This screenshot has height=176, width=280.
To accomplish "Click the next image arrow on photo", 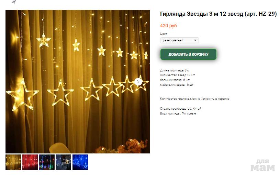I will pos(138,82).
